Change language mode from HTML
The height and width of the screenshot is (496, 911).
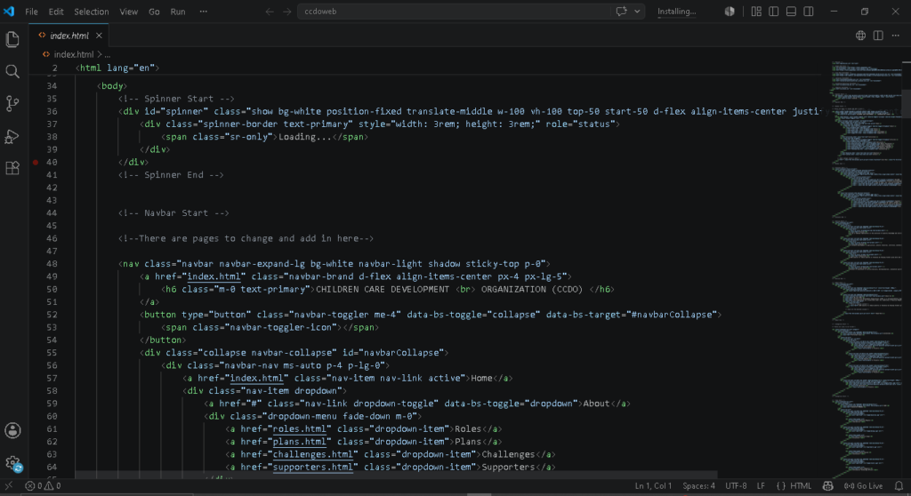point(801,486)
